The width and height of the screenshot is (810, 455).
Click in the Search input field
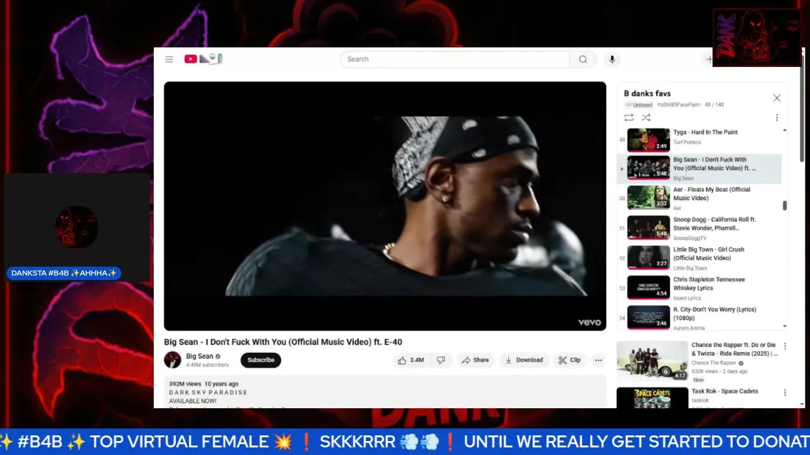[x=455, y=59]
